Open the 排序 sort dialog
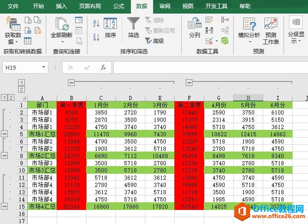The width and height of the screenshot is (308, 224). (x=110, y=28)
